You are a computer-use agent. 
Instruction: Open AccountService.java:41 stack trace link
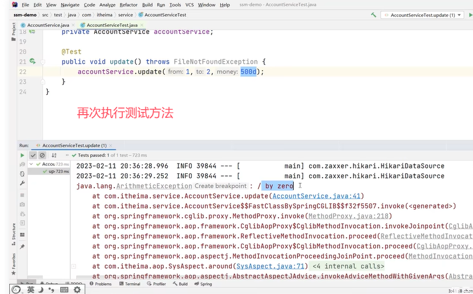(316, 196)
